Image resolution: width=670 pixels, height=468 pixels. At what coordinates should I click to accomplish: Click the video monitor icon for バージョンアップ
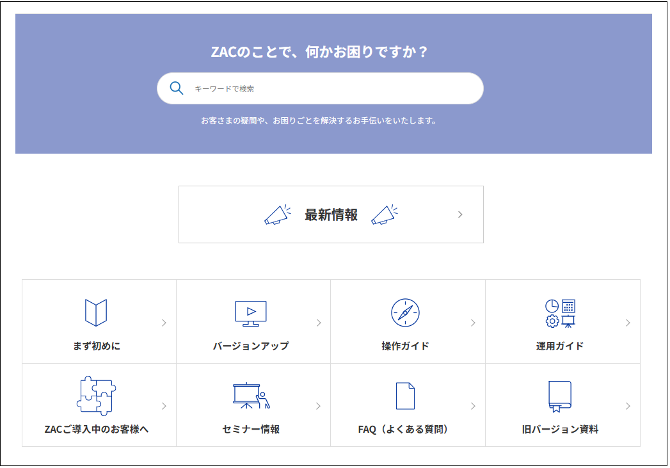click(251, 313)
